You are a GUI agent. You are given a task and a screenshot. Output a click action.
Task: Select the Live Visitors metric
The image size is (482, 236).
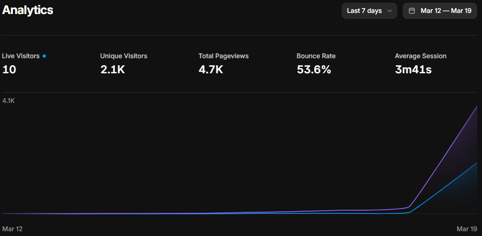24,64
